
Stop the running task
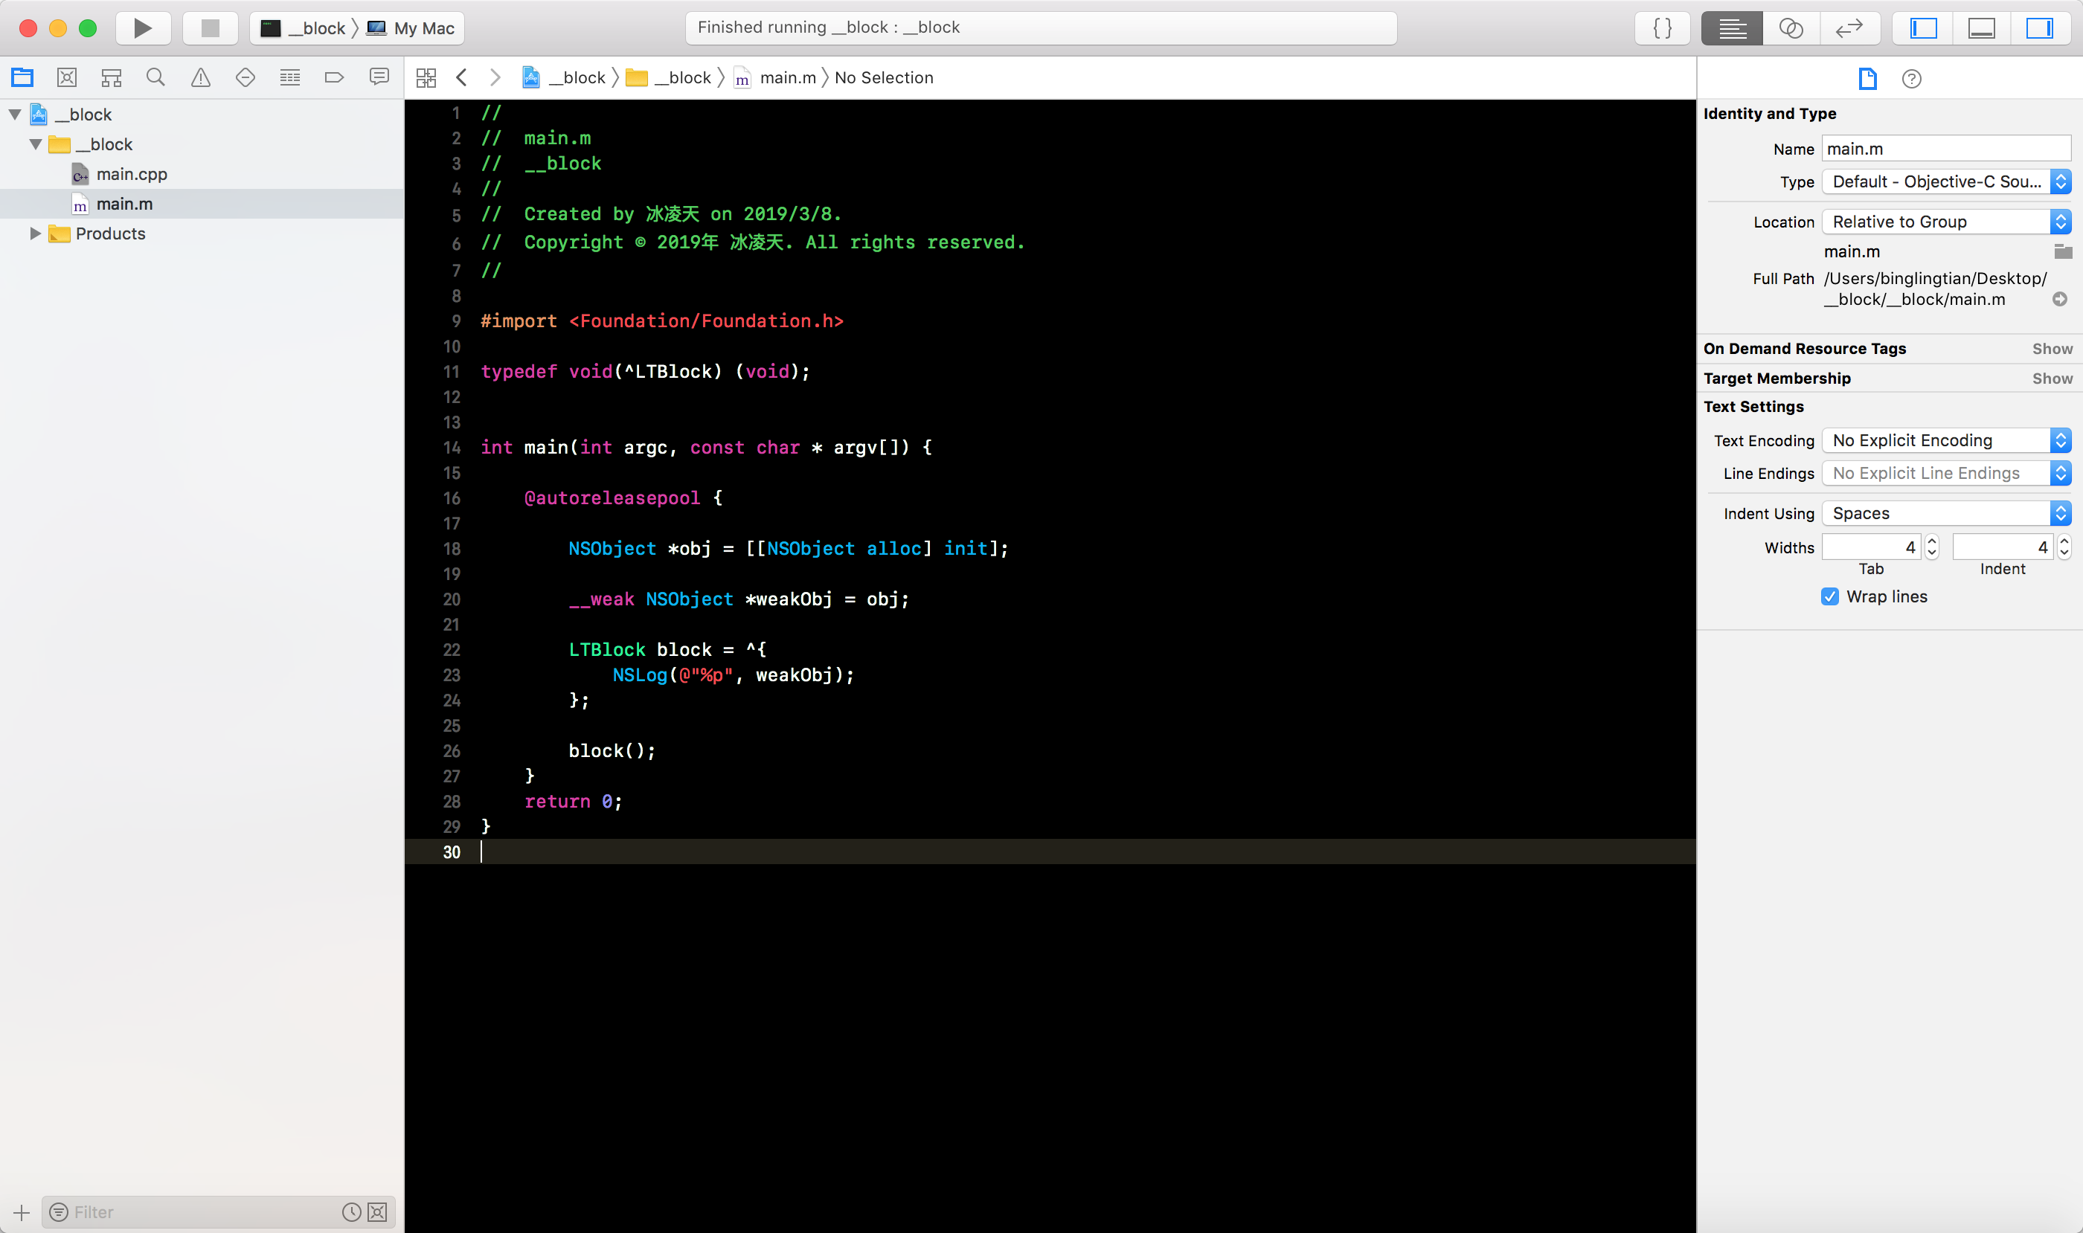[211, 28]
